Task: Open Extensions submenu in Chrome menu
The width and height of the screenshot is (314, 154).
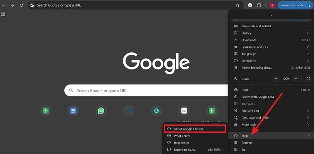Action: tap(271, 61)
